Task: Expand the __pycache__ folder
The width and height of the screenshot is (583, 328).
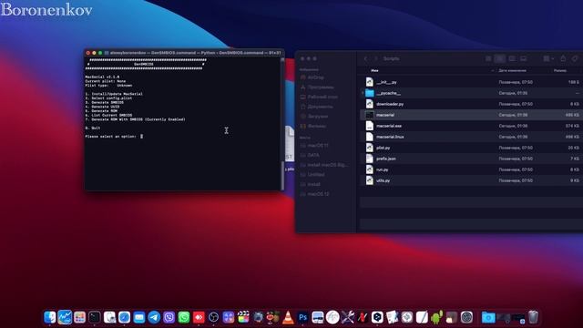Action: [x=363, y=93]
